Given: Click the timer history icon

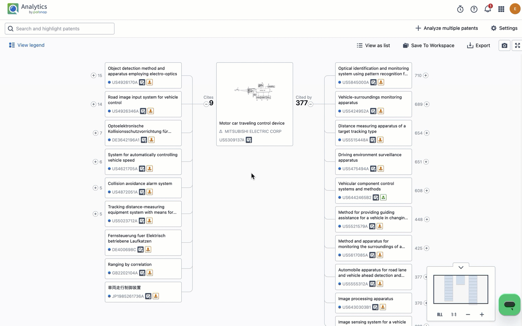Looking at the screenshot, I should click(460, 9).
